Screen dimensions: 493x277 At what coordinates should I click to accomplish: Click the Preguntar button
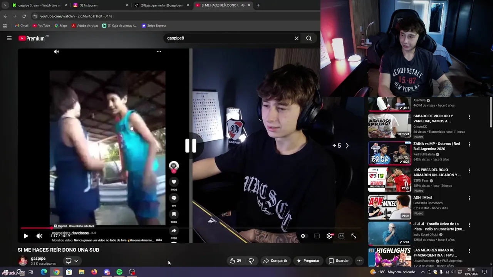[307, 260]
